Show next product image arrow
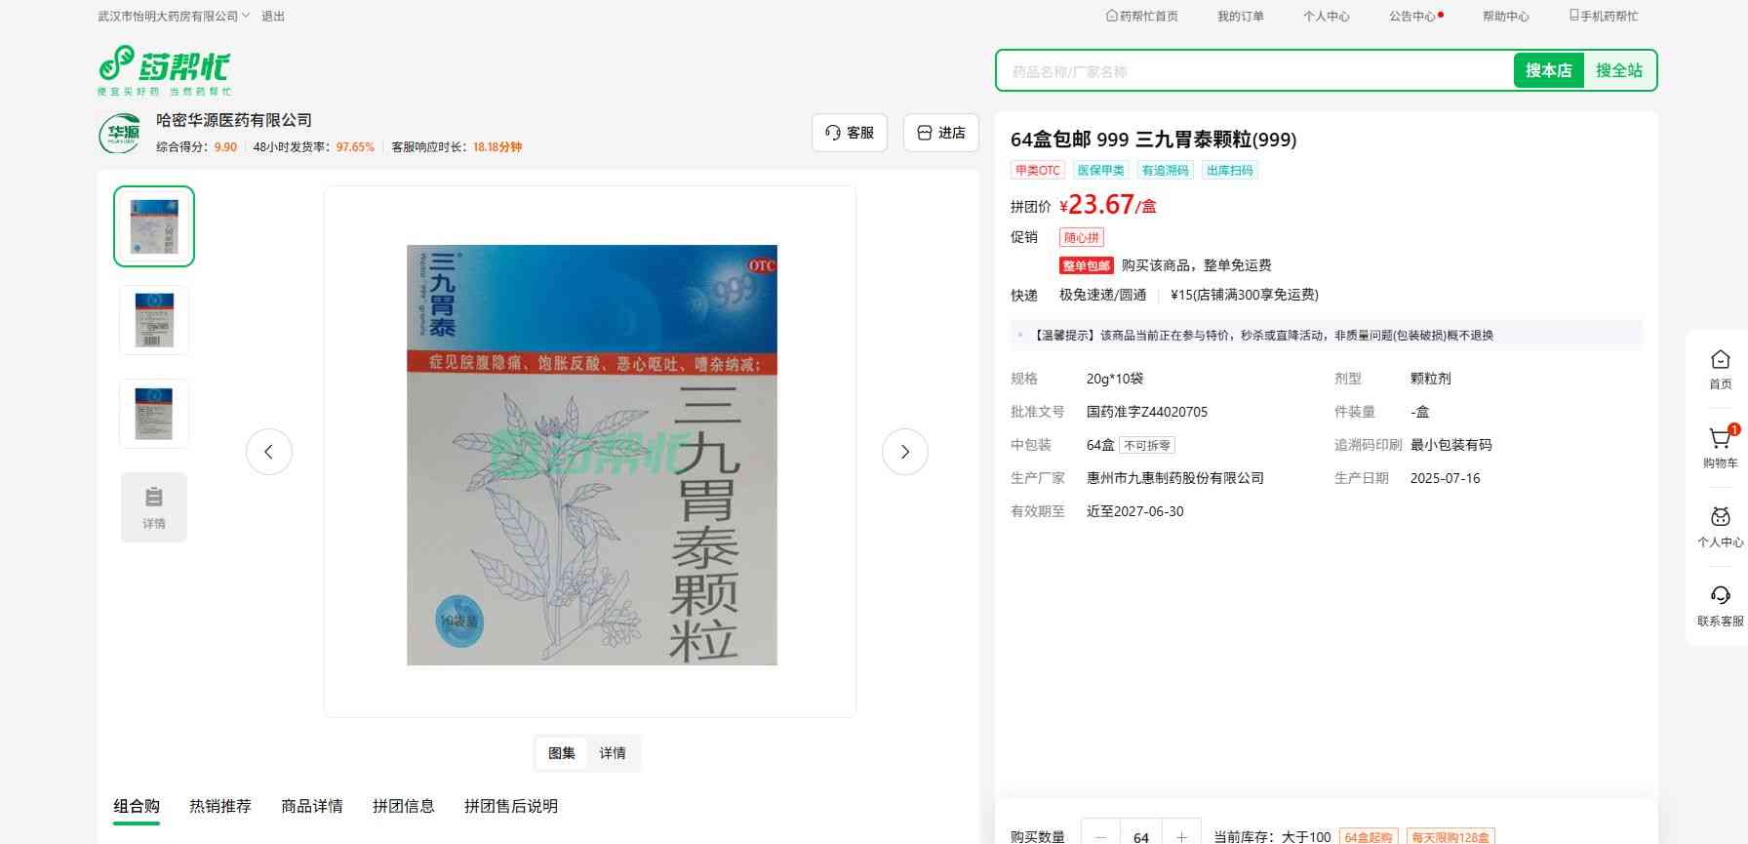The height and width of the screenshot is (844, 1748). (x=904, y=452)
